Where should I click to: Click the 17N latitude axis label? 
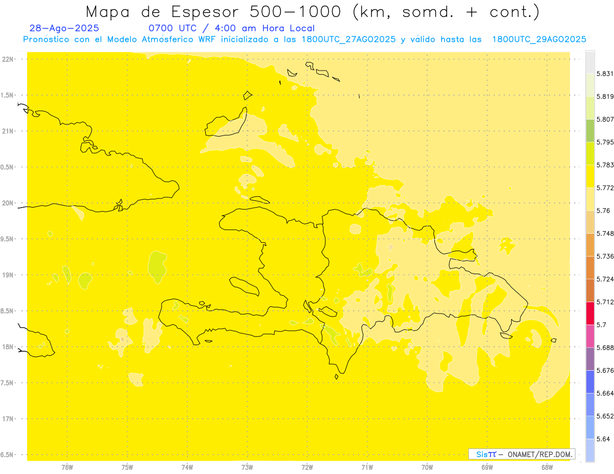pyautogui.click(x=8, y=419)
